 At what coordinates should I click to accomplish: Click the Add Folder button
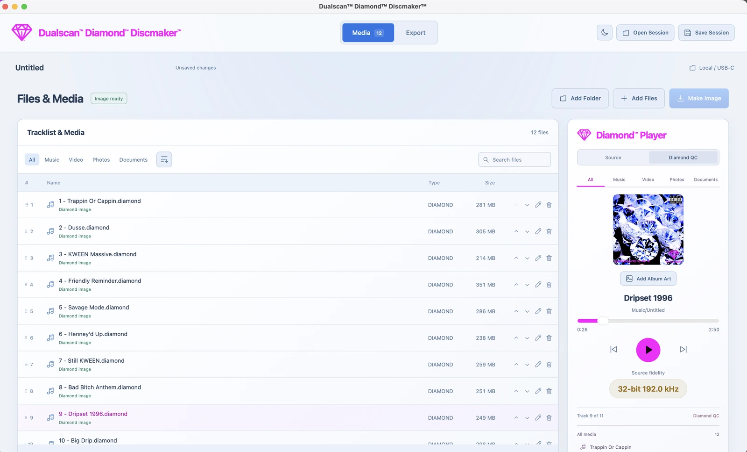pos(580,99)
